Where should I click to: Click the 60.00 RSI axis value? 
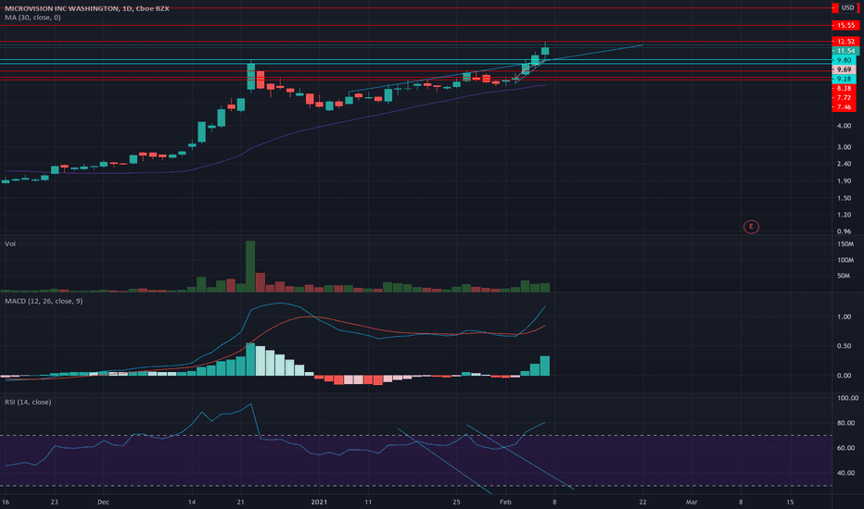845,448
